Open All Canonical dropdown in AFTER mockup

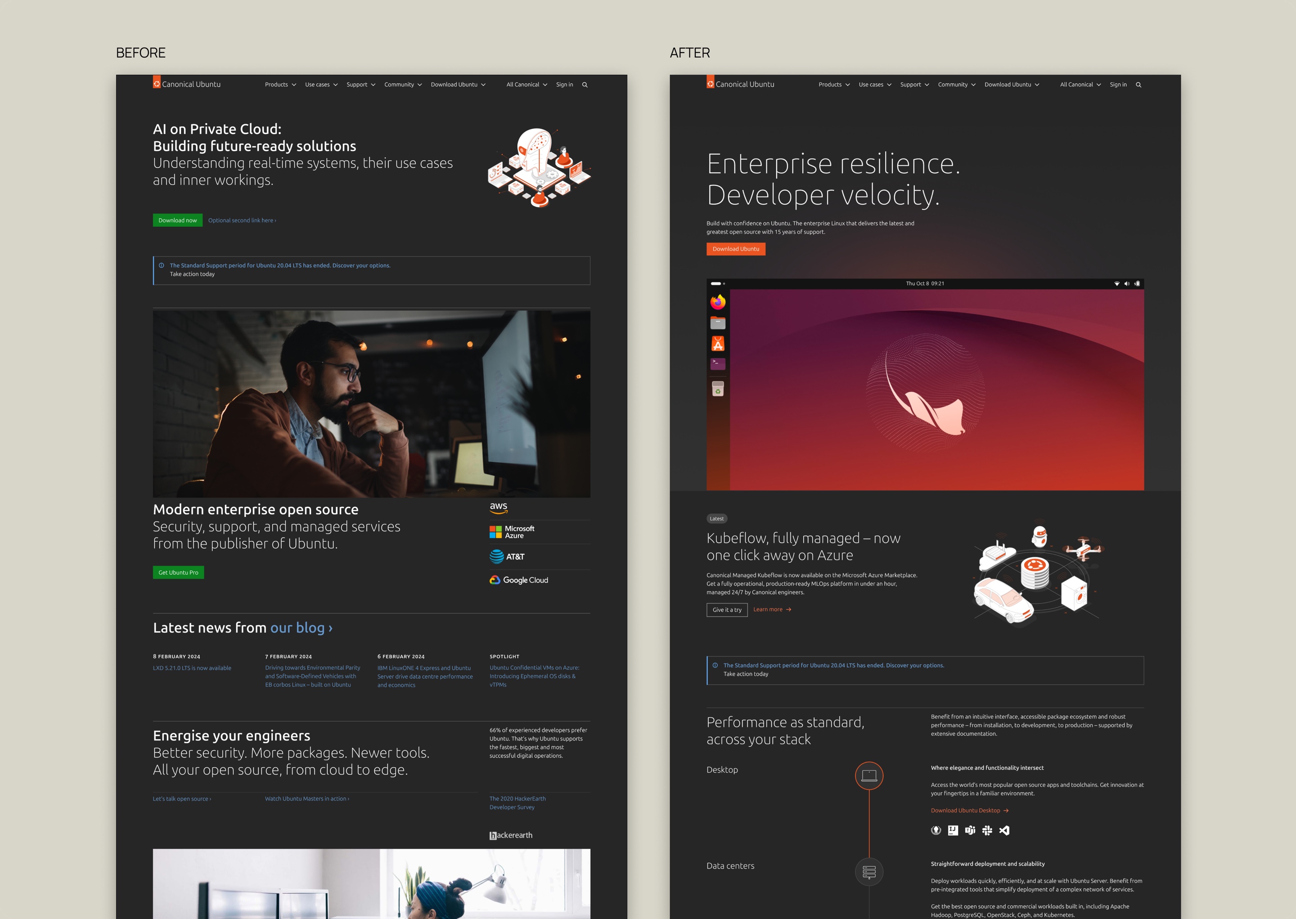(x=1080, y=85)
